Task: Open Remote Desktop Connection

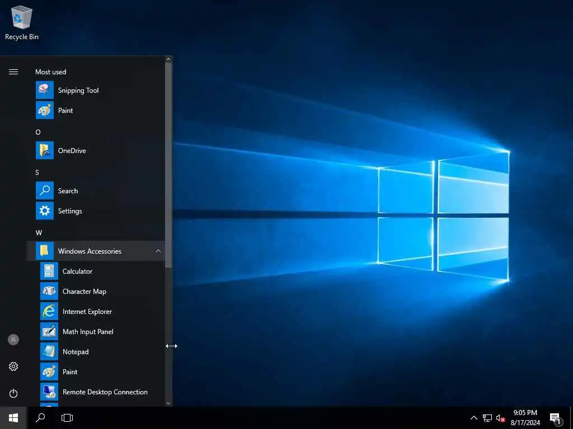Action: pyautogui.click(x=96, y=392)
